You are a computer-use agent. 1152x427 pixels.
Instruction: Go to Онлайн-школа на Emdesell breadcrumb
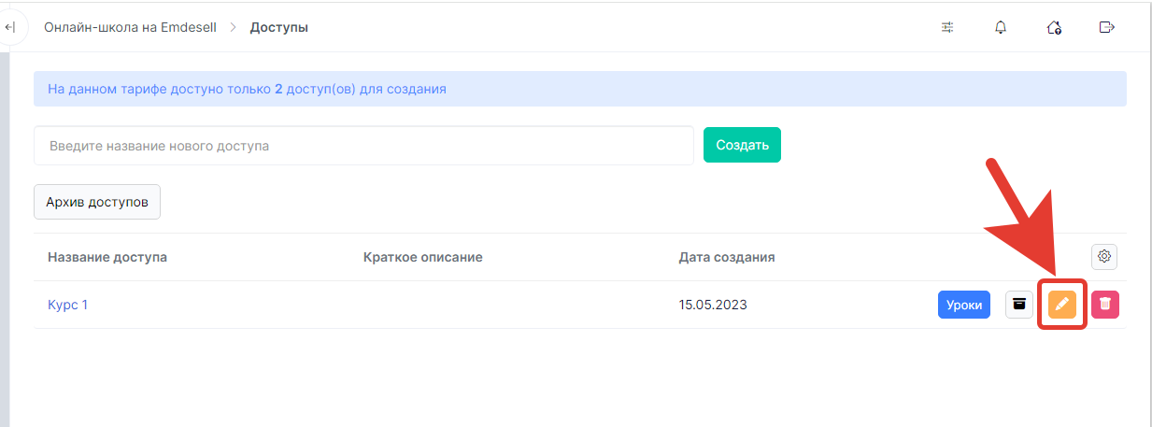(130, 27)
